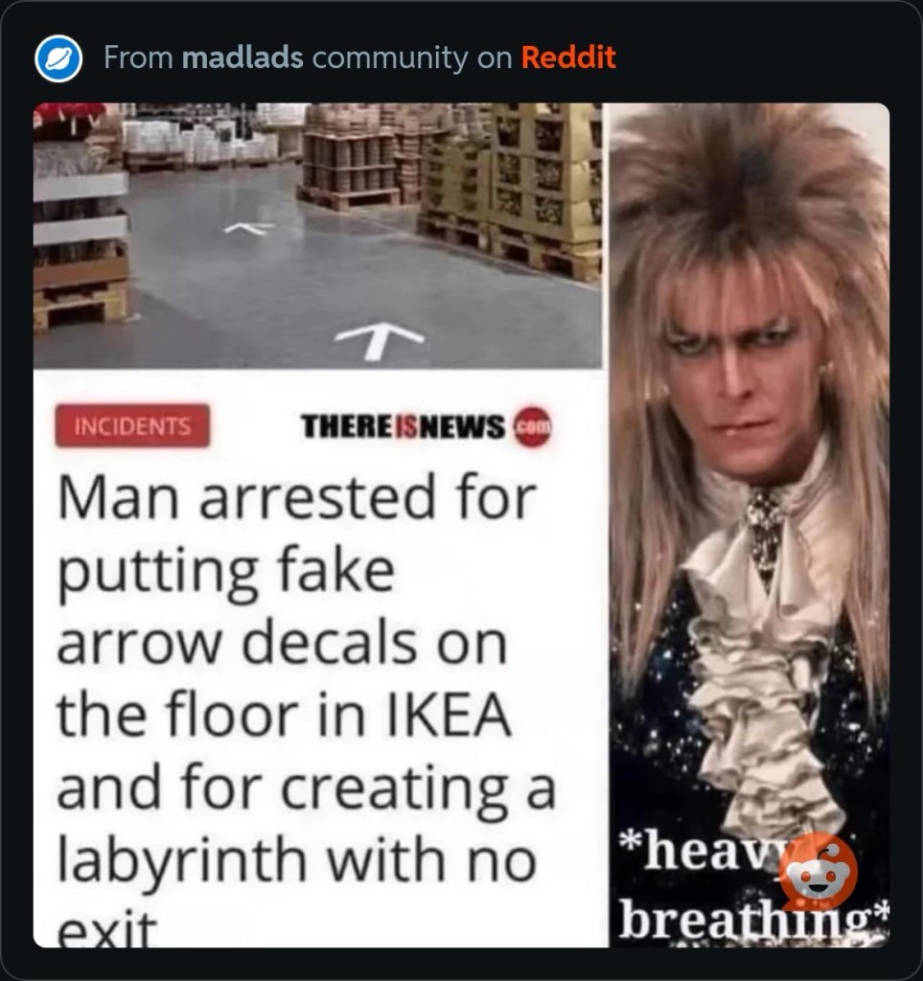
Task: Click the 'community on' header text
Action: [412, 58]
